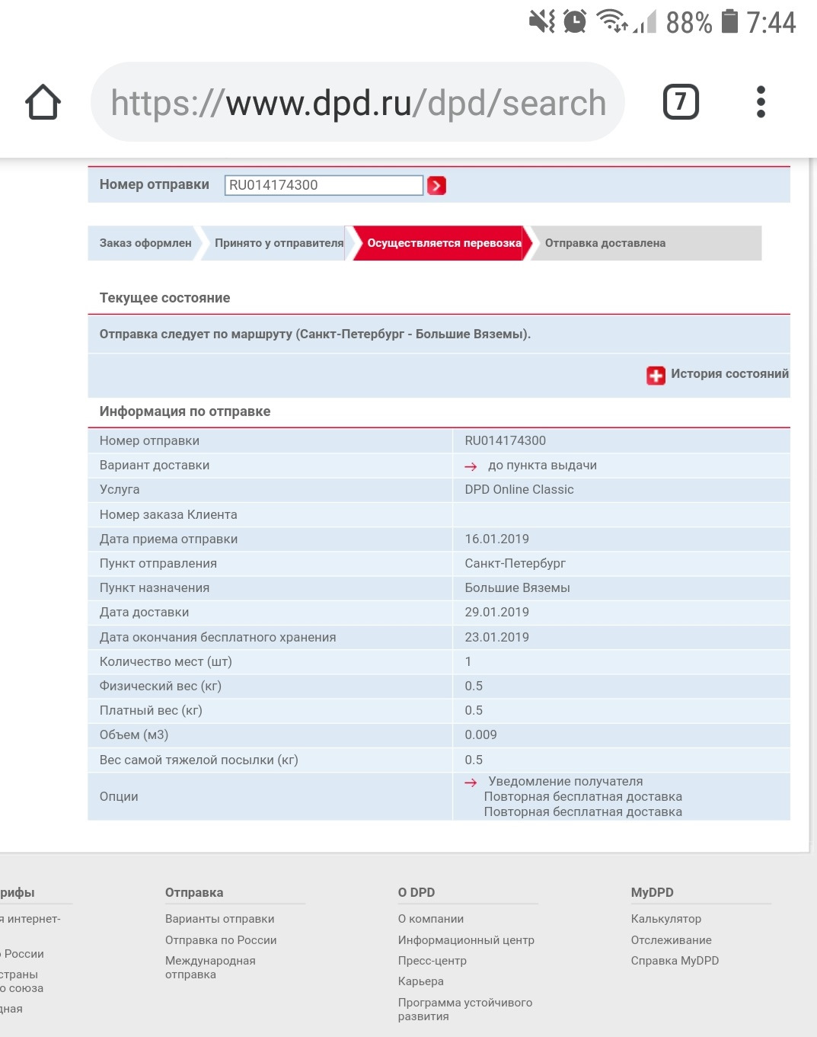
Task: Click the Пункт отправления row label
Action: (x=158, y=564)
